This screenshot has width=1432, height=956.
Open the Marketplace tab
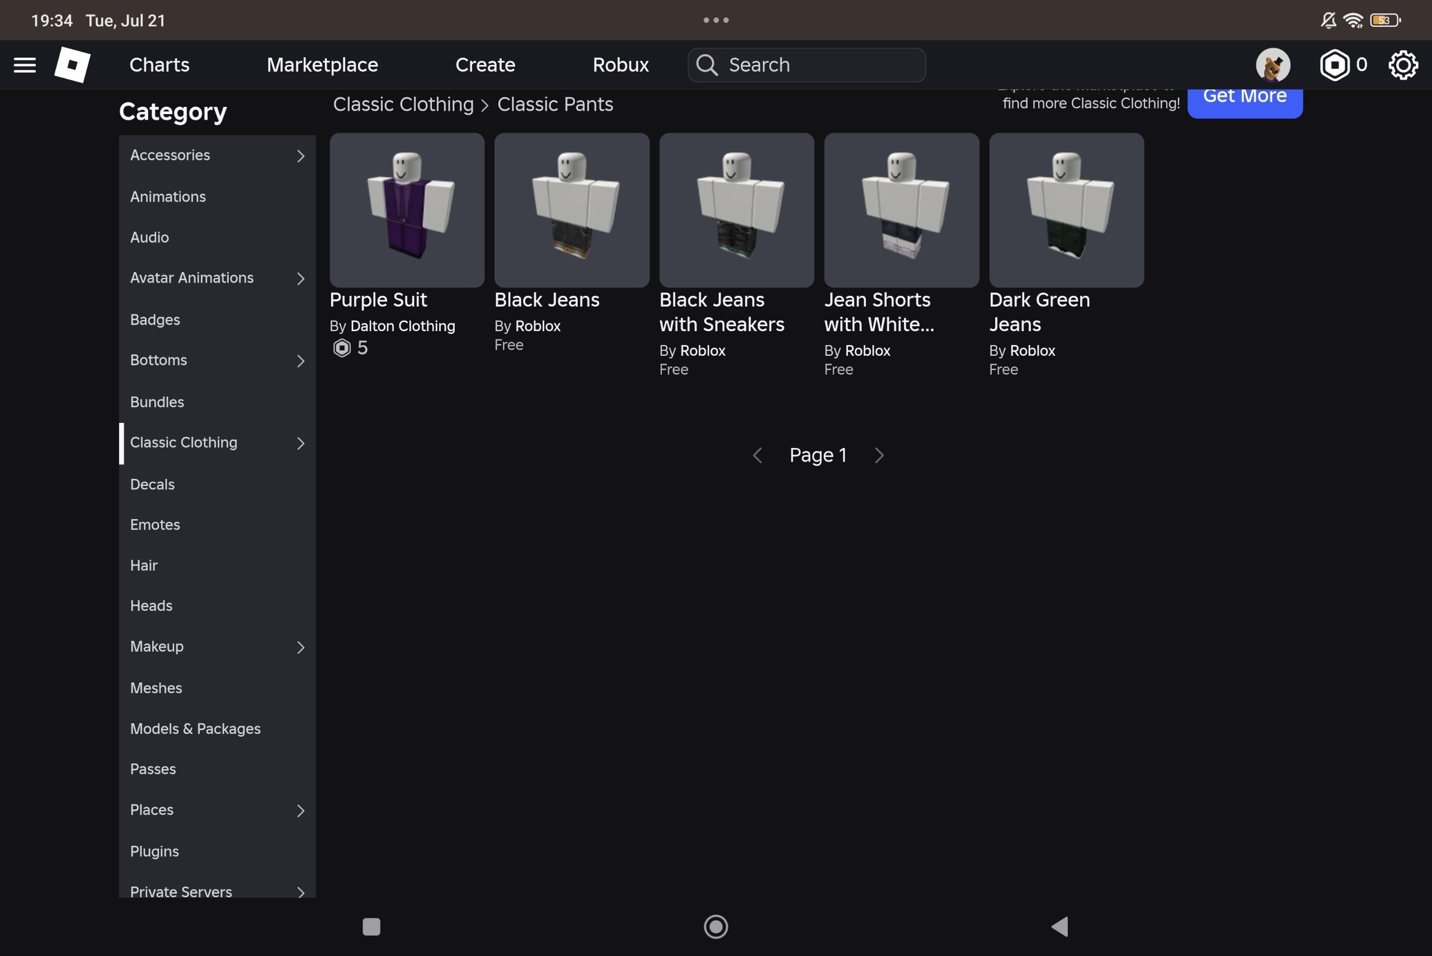pyautogui.click(x=323, y=65)
